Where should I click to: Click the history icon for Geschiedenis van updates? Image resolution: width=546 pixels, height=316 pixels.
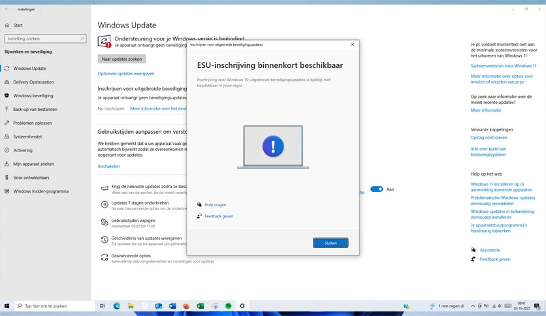(x=104, y=240)
